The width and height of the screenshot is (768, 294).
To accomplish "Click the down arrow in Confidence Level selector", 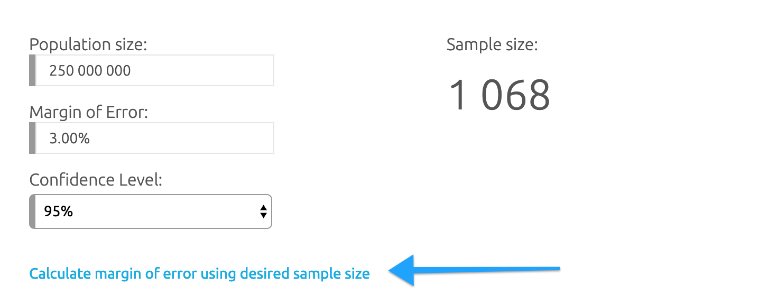I will pos(263,216).
